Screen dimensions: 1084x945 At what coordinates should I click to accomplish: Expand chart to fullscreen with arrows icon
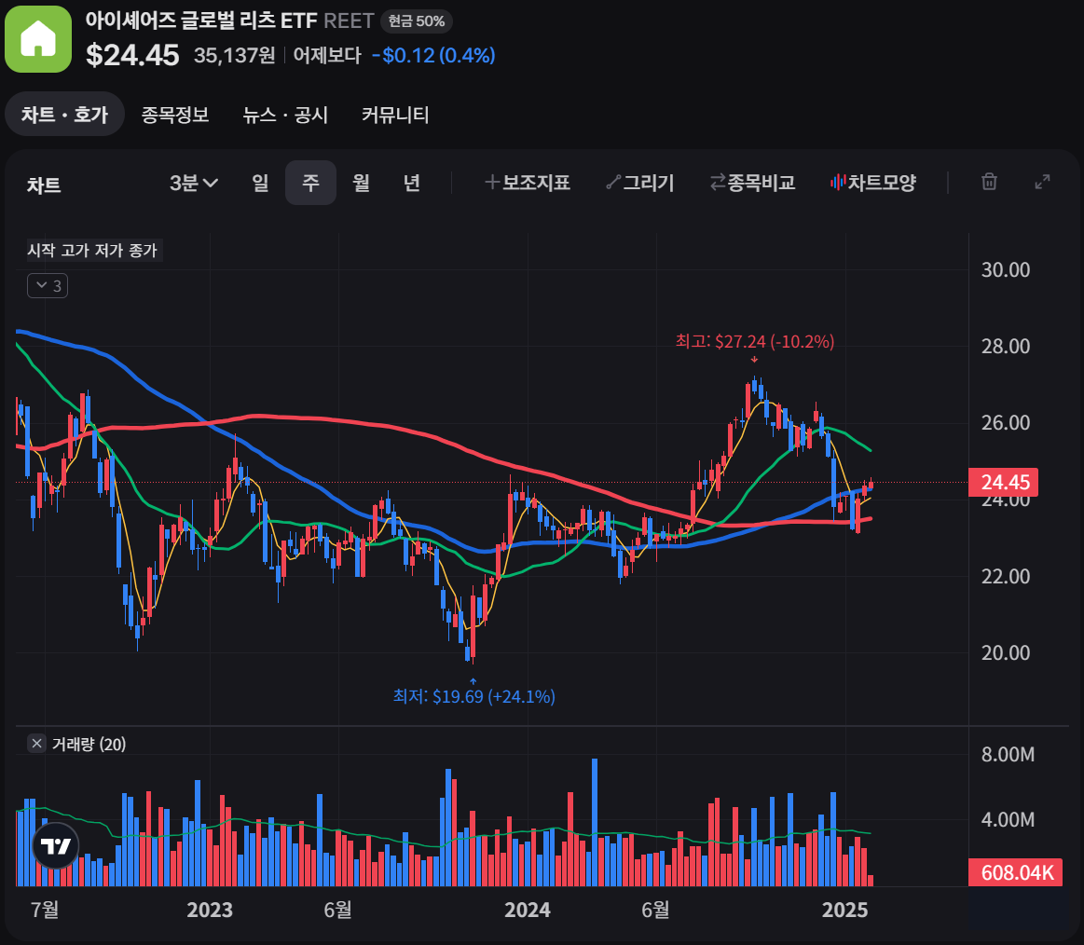(x=1042, y=182)
